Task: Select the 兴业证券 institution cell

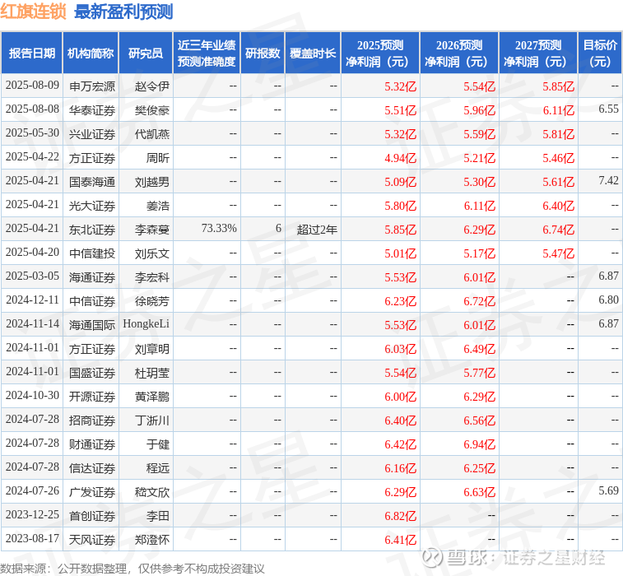Action: coord(92,134)
